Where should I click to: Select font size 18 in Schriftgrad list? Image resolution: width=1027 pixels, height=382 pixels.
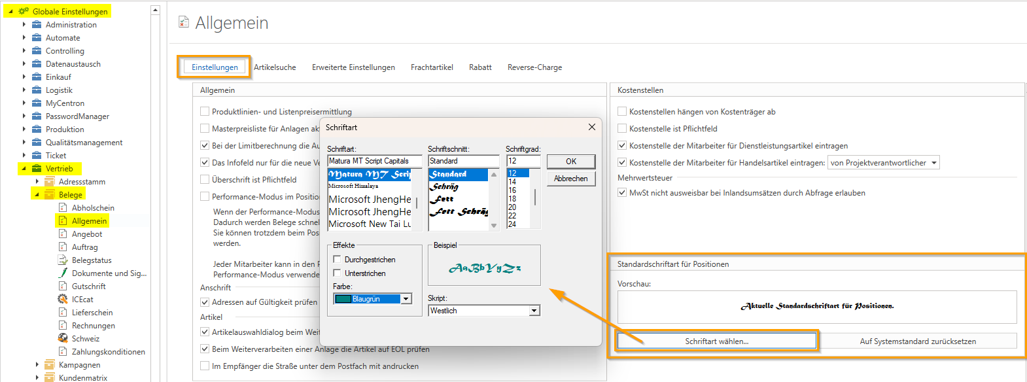coord(512,198)
